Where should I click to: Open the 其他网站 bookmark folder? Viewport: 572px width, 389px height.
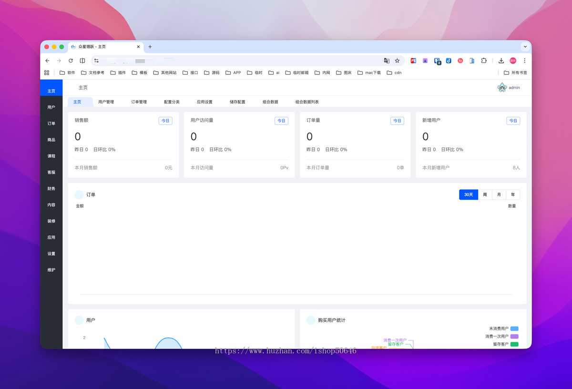click(165, 73)
